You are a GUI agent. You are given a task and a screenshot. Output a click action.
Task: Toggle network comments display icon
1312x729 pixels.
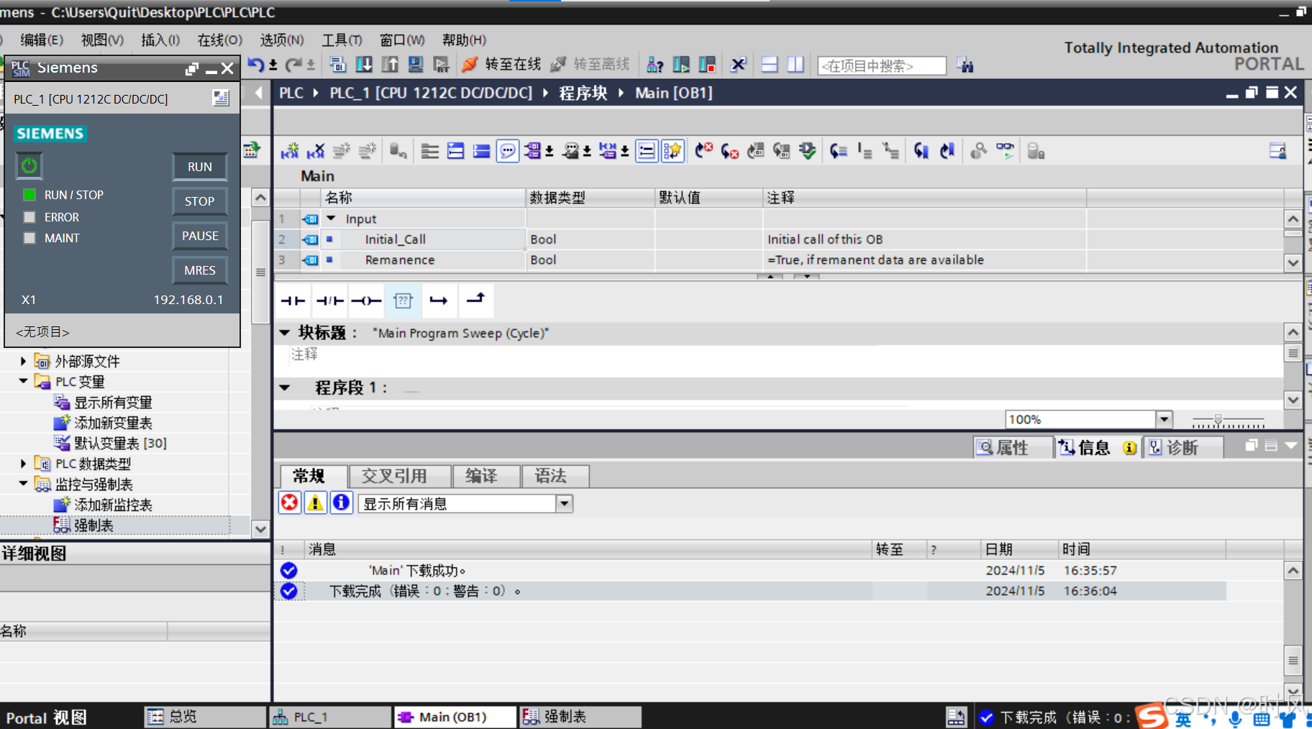tap(508, 151)
